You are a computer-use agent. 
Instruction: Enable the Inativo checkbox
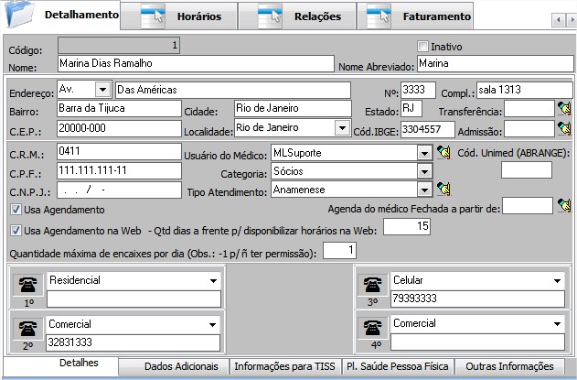422,47
